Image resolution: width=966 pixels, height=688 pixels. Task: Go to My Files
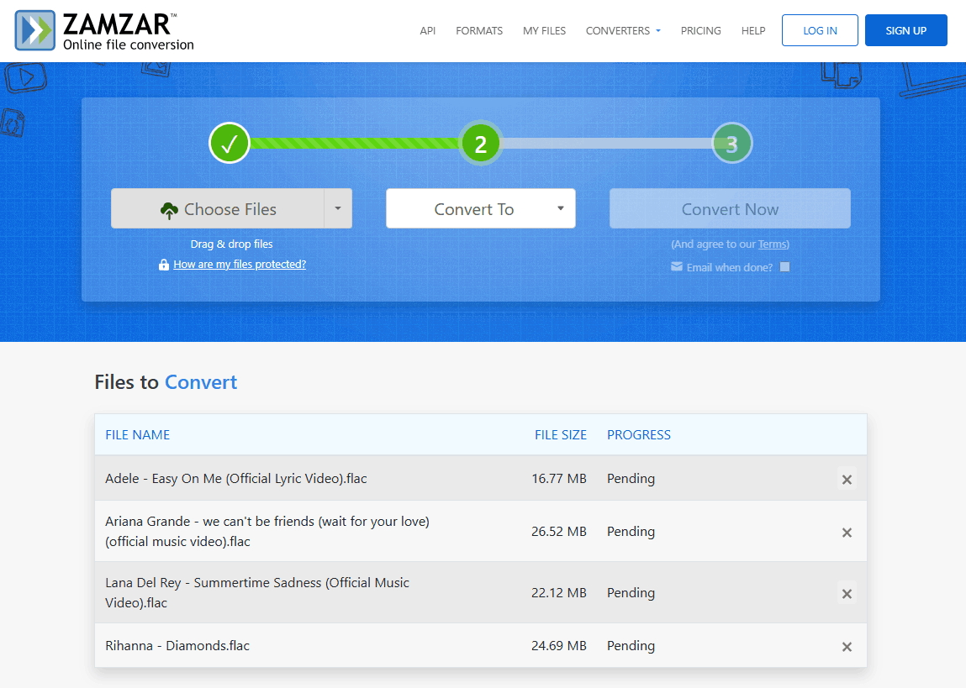544,31
